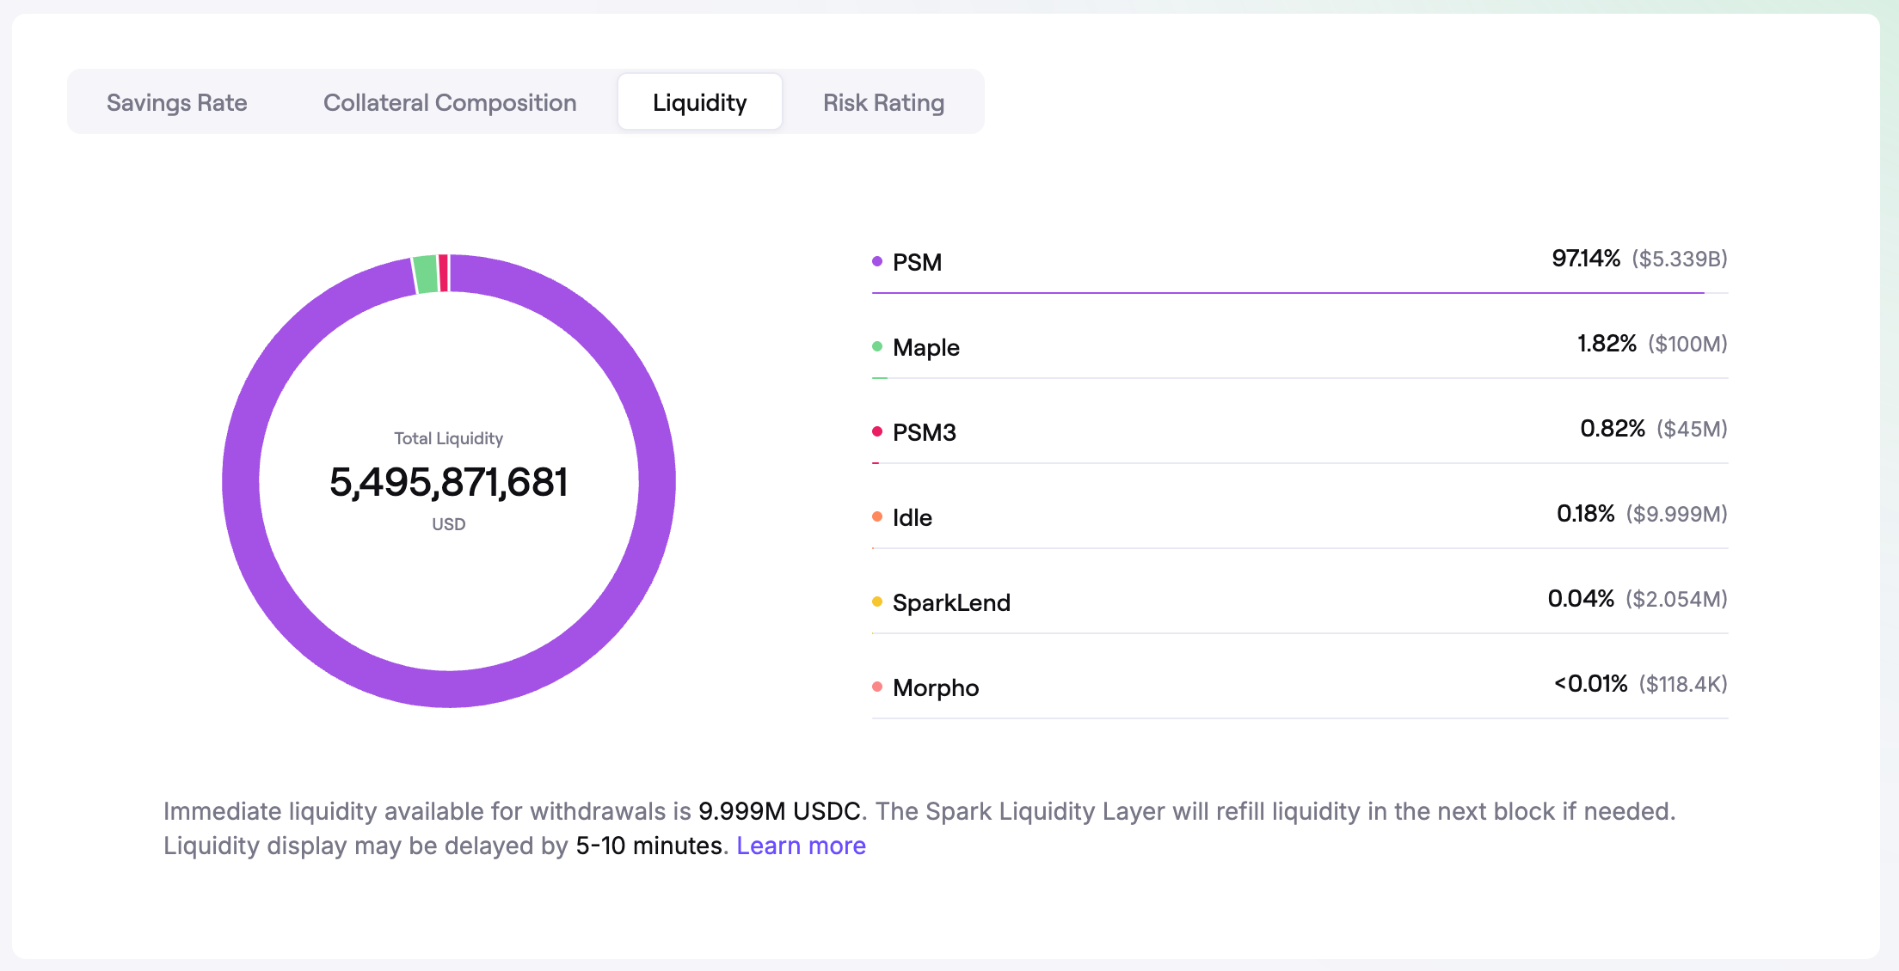Screen dimensions: 1899x971
Task: Click the purple PSM legend dot
Action: coord(877,261)
